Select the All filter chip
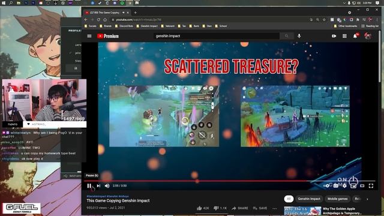384x216 pixels. [289, 199]
